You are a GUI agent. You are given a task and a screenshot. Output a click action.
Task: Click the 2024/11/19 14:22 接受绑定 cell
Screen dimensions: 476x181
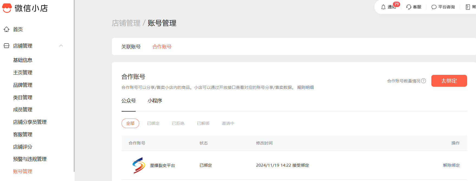click(282, 165)
